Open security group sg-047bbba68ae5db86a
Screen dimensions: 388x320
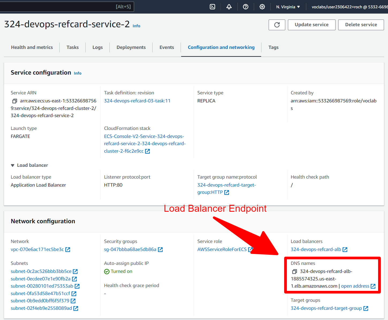tap(130, 249)
